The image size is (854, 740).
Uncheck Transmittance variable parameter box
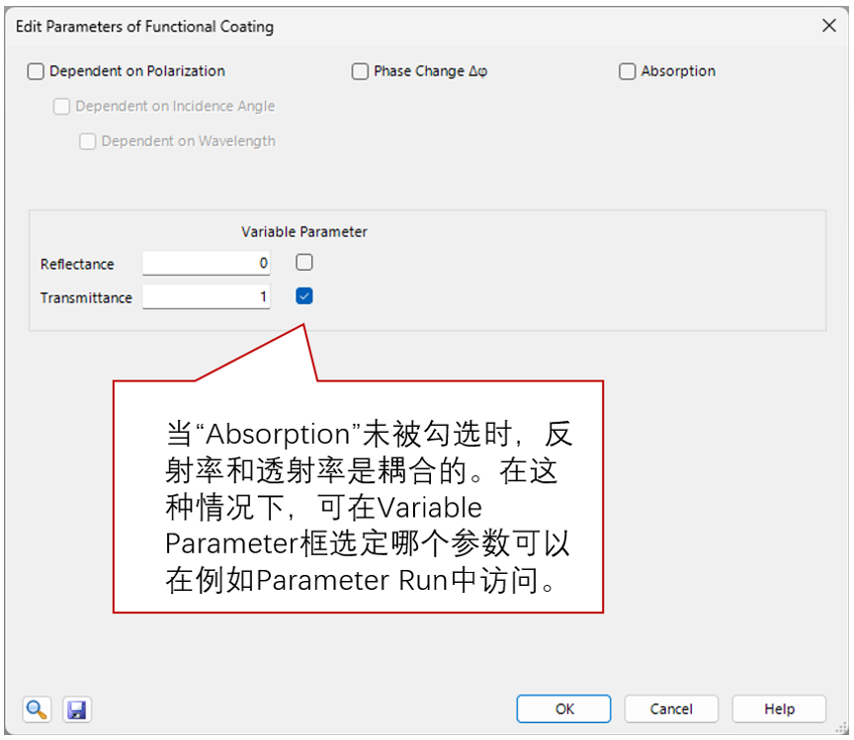coord(303,296)
